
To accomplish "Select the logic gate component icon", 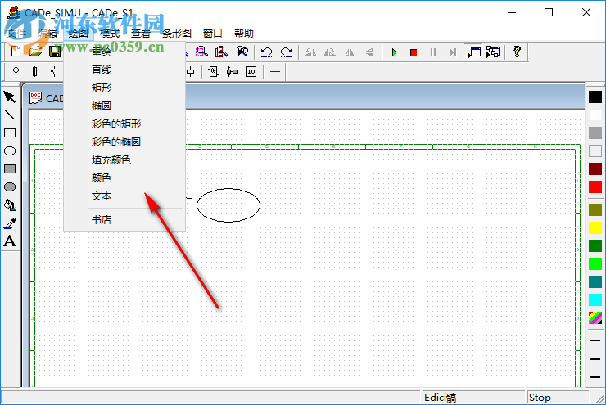I will pos(213,71).
